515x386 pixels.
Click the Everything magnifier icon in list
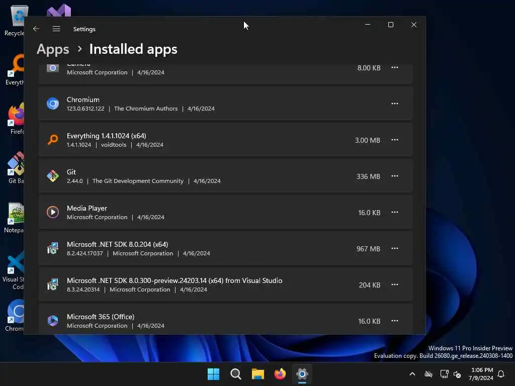coord(52,140)
